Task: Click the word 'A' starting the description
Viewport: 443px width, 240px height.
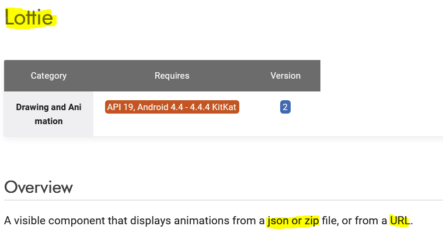Action: click(8, 221)
